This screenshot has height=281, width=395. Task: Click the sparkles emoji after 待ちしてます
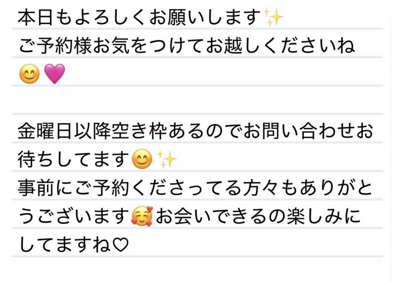[167, 159]
